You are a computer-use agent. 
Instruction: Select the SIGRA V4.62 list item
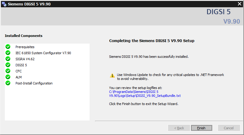[x=25, y=59]
